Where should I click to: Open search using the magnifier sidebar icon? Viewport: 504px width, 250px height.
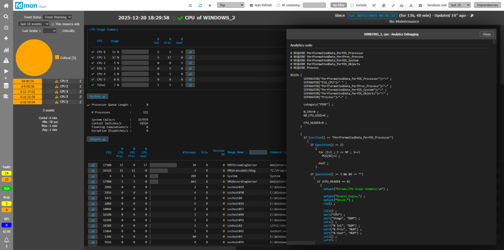click(x=6, y=16)
